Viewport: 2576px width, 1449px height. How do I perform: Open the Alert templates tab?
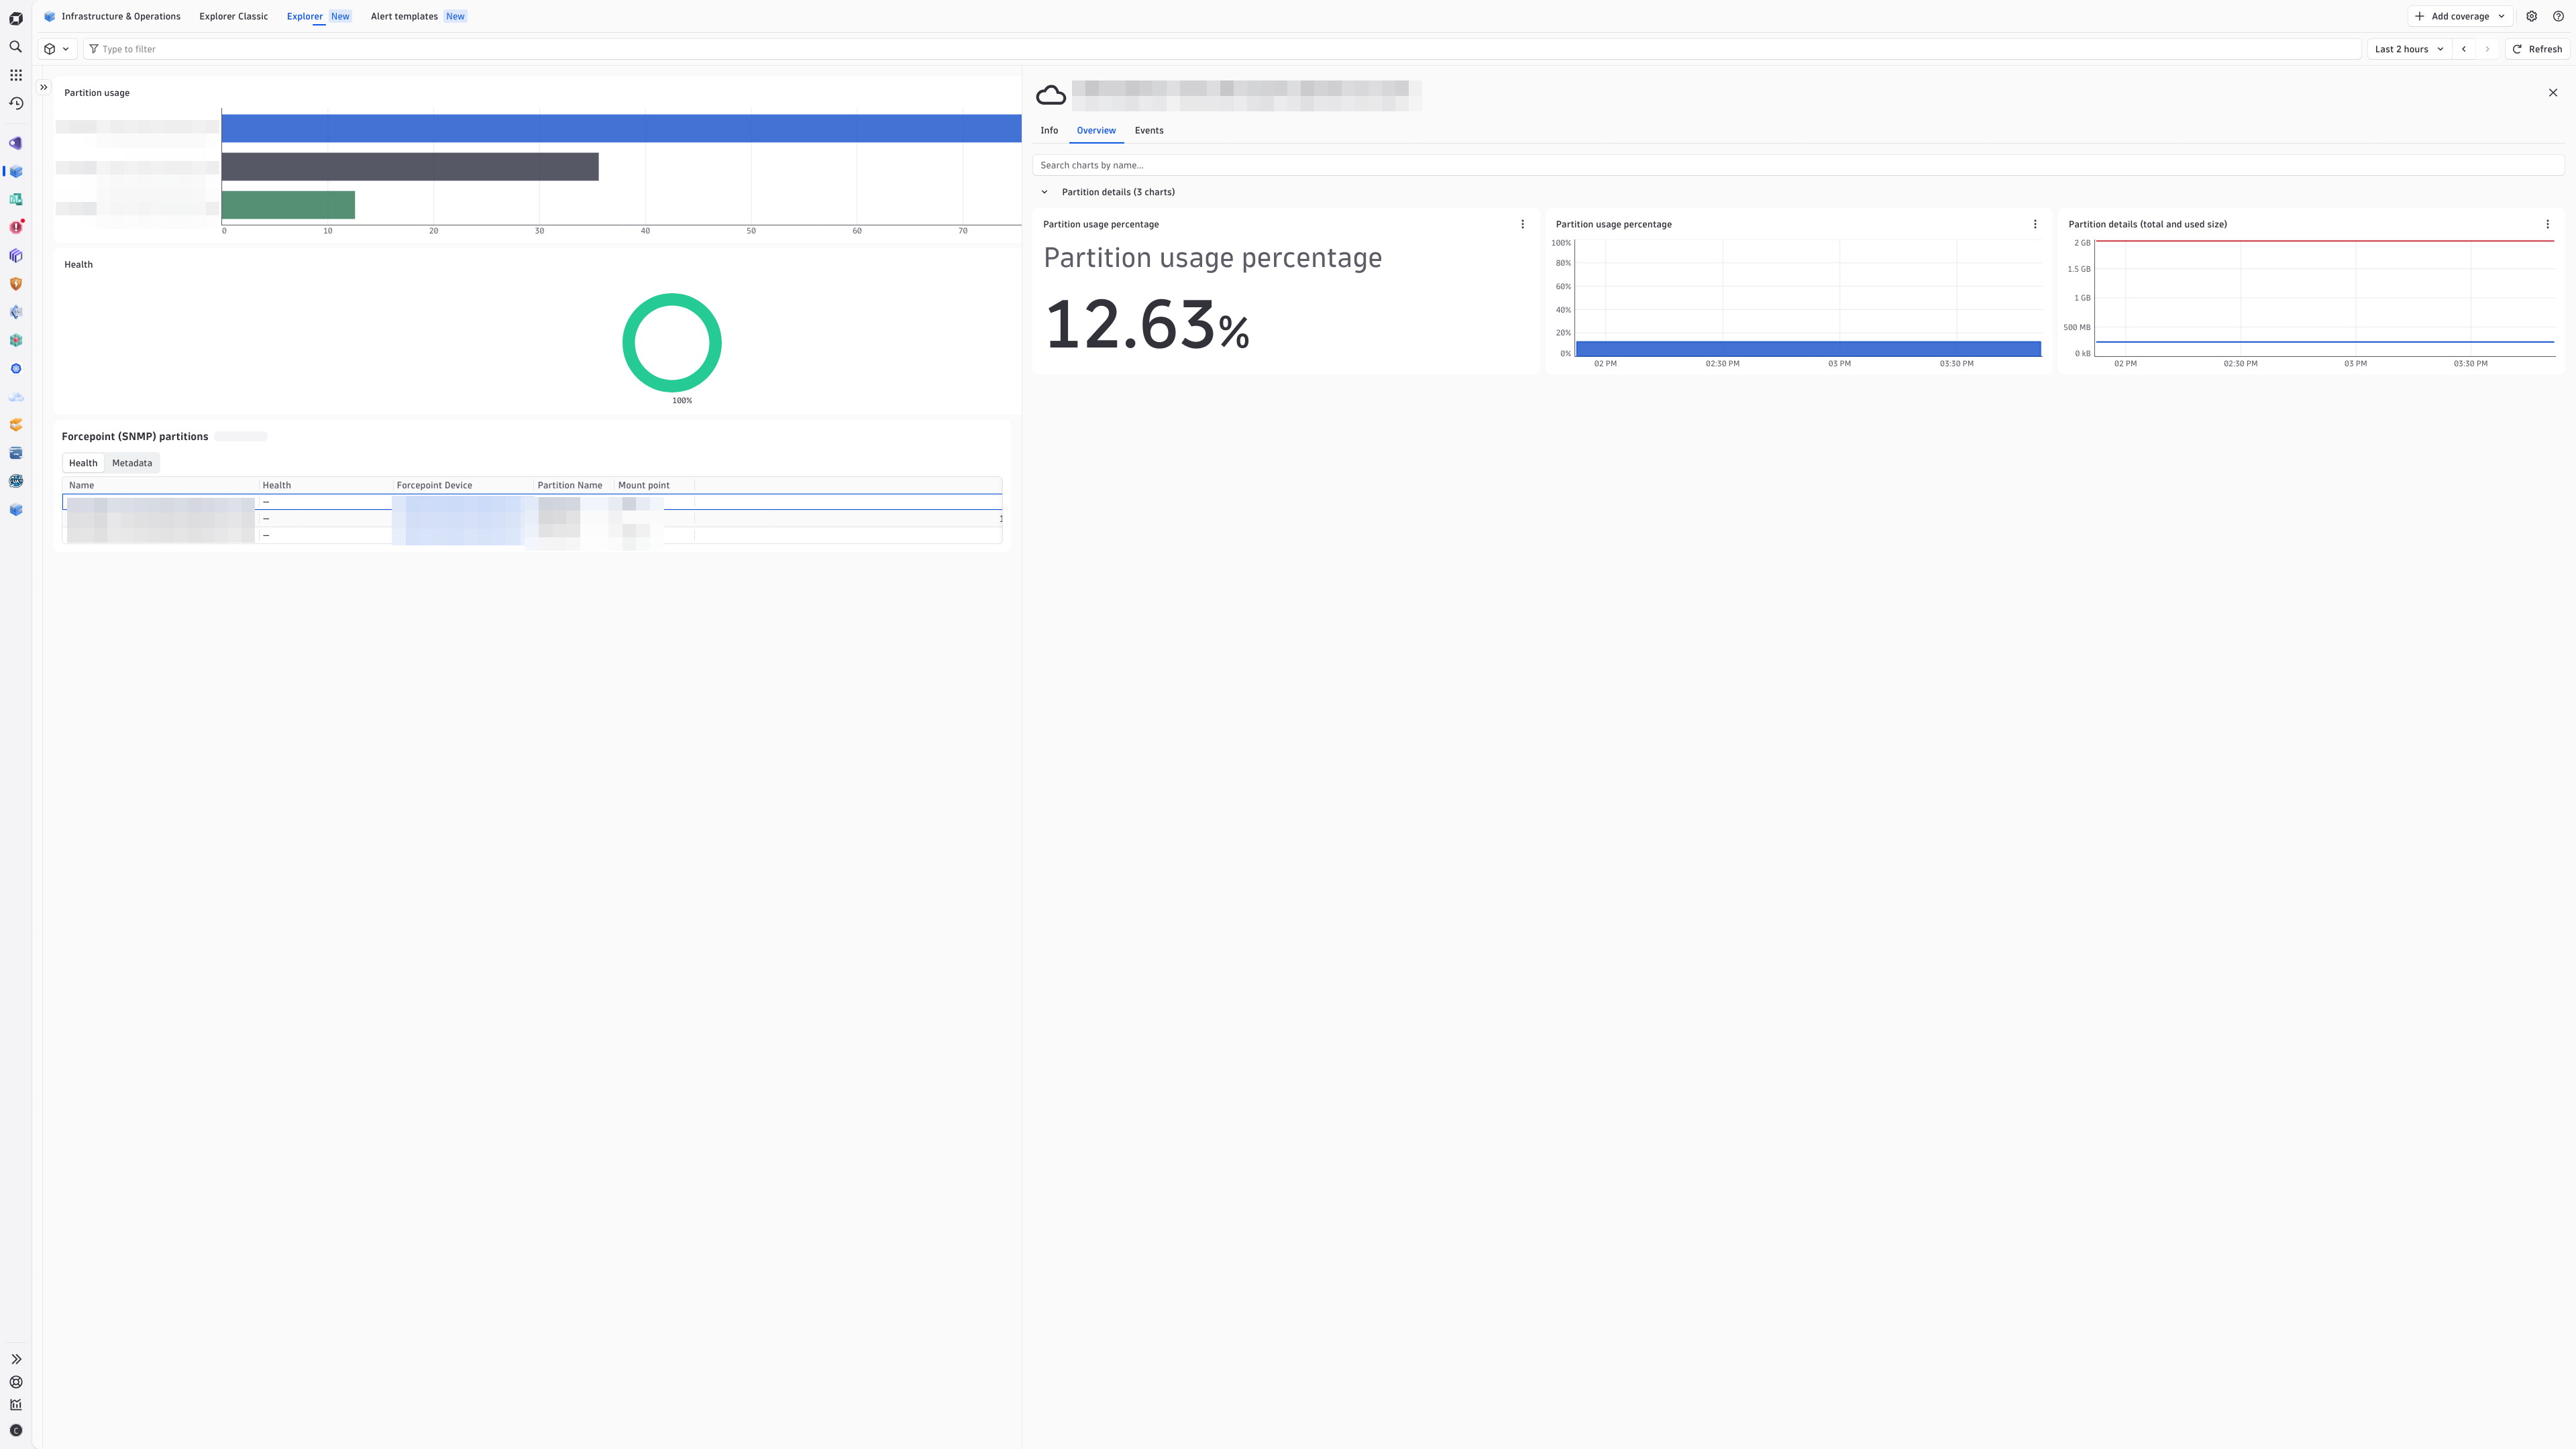(418, 16)
